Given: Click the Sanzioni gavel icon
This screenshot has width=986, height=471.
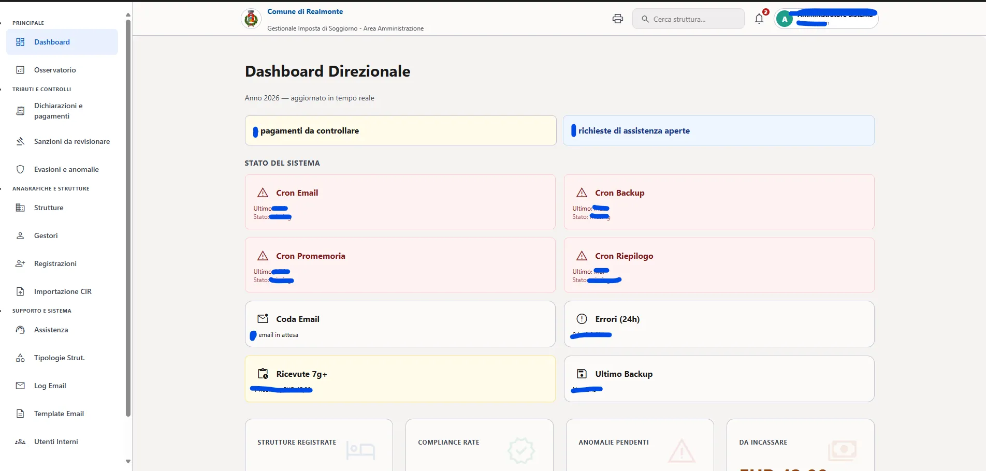Looking at the screenshot, I should (x=20, y=141).
